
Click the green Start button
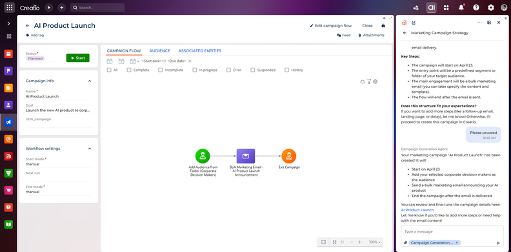[x=78, y=58]
